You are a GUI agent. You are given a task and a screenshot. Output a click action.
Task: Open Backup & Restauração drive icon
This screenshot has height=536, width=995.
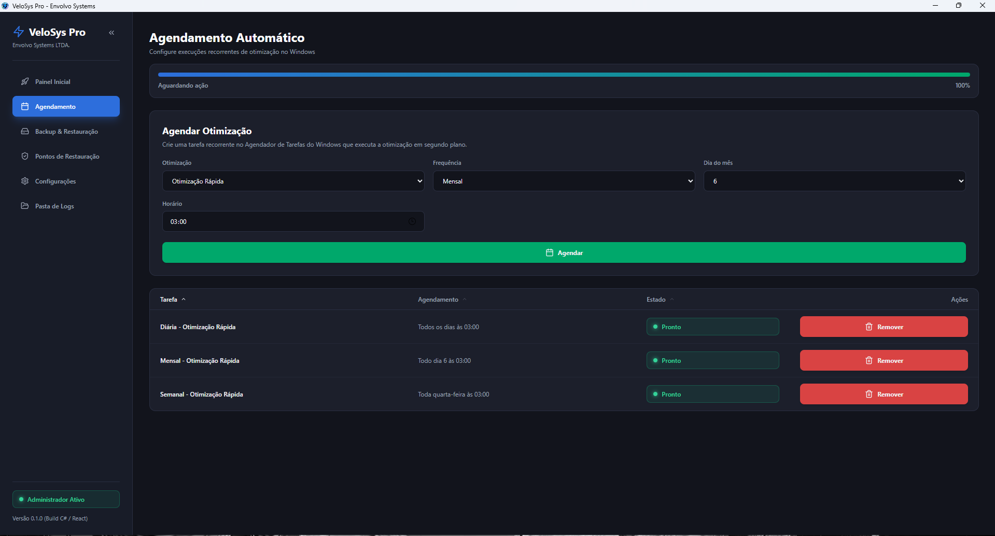click(x=25, y=131)
